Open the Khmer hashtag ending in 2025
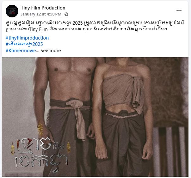This screenshot has width=191, height=178. (24, 44)
